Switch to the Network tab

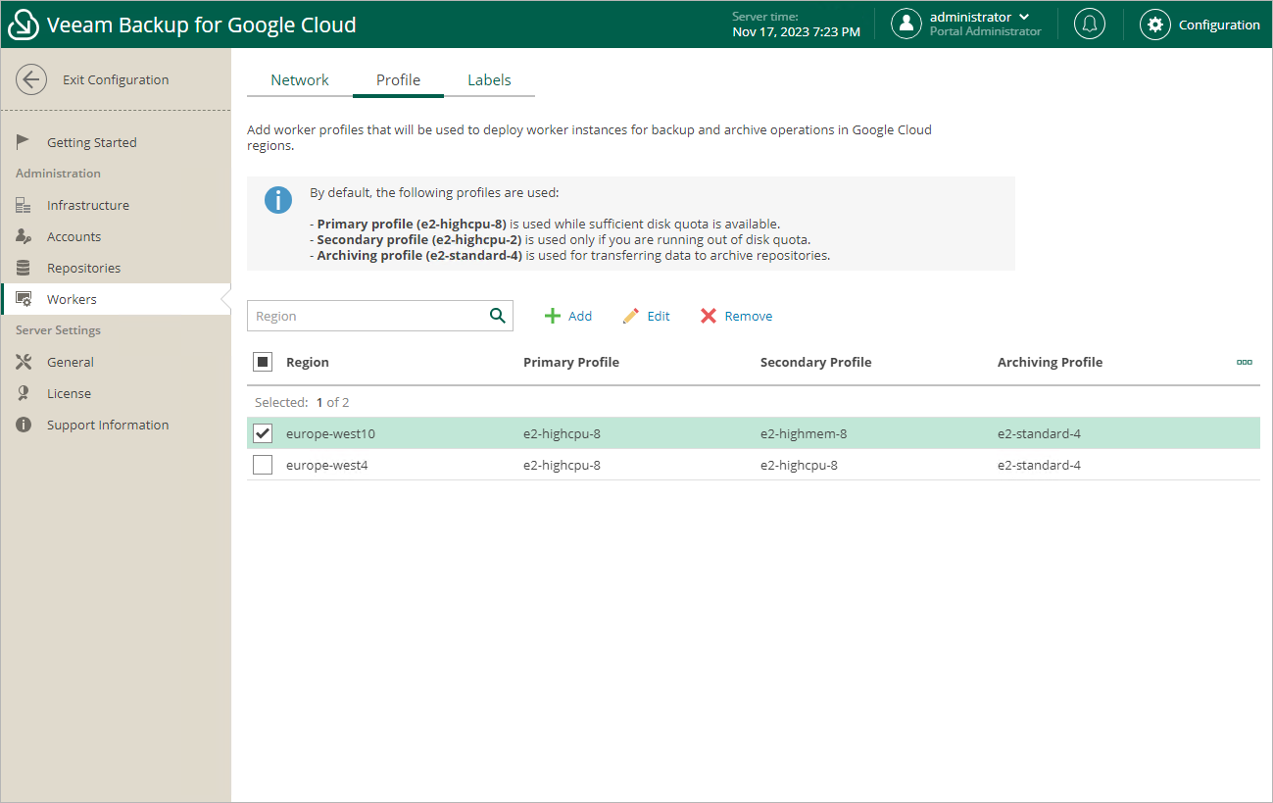[x=299, y=80]
